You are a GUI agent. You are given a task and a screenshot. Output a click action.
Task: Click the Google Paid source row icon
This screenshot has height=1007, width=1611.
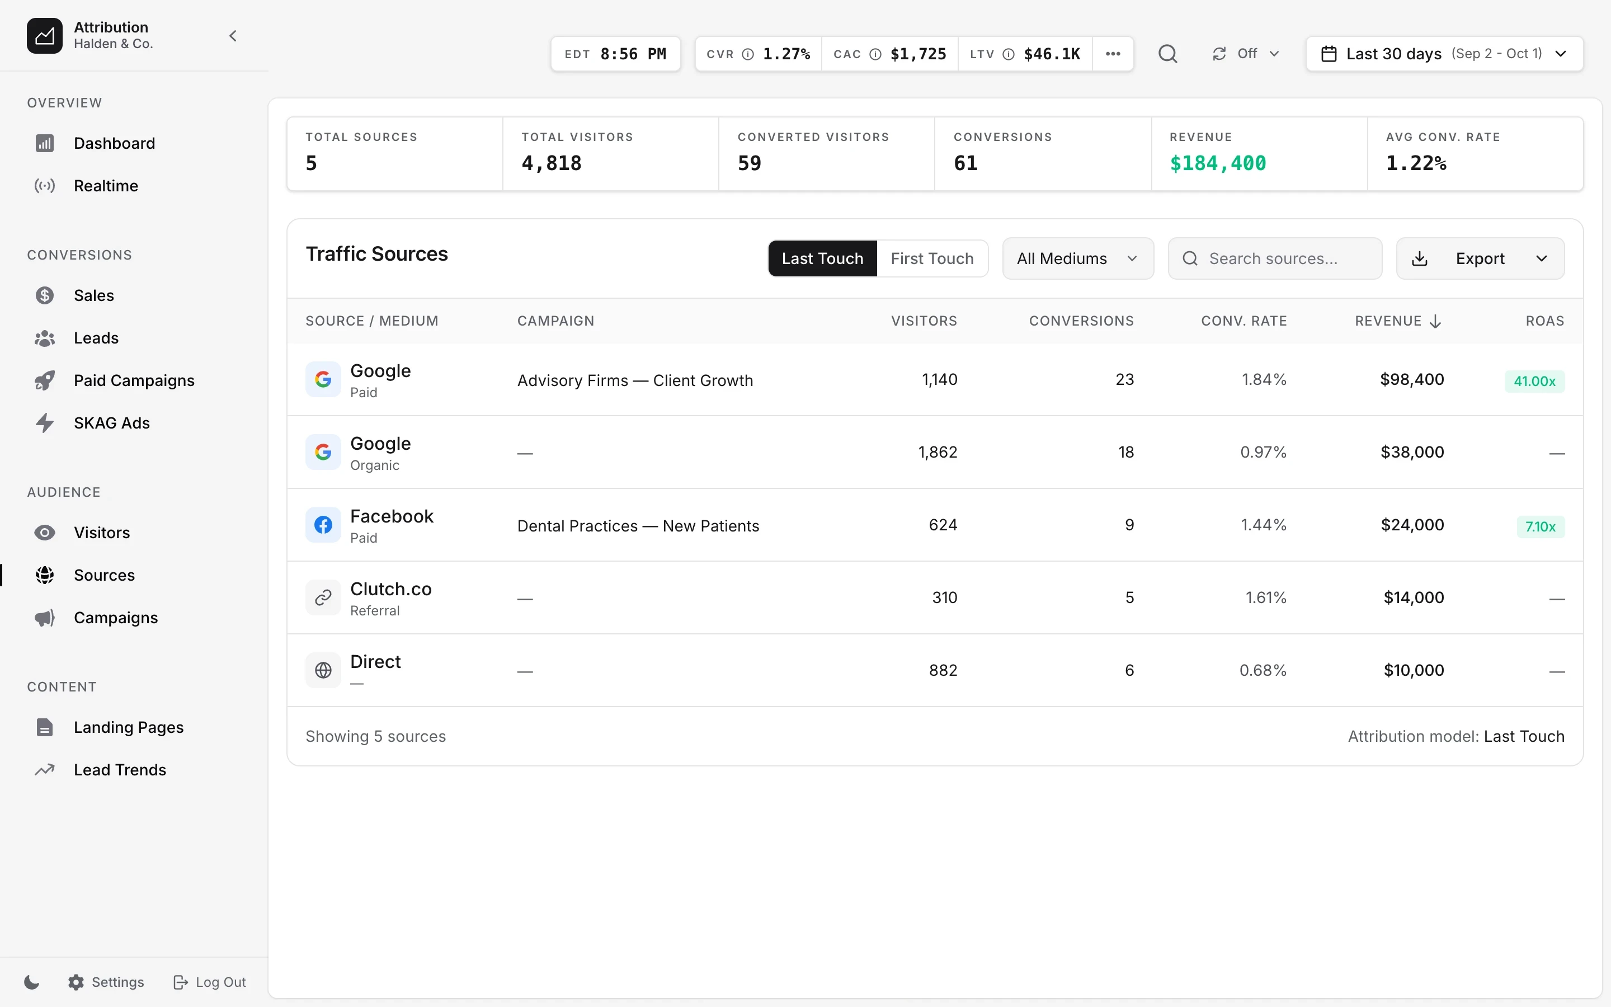tap(323, 380)
